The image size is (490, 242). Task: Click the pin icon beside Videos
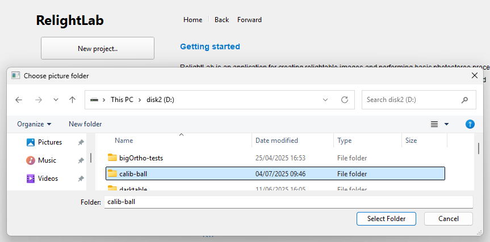coord(81,179)
